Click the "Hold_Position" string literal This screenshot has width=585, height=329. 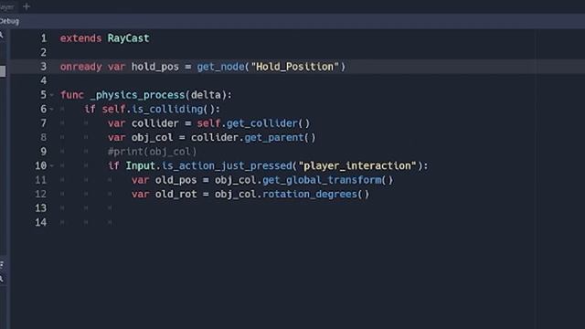click(x=294, y=67)
